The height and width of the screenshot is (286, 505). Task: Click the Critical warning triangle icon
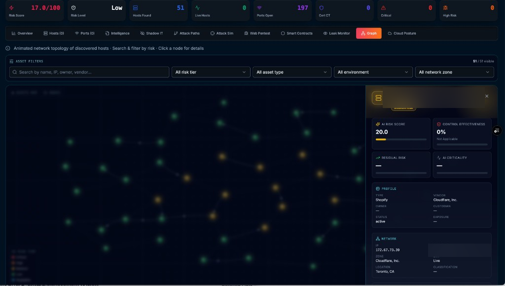383,8
